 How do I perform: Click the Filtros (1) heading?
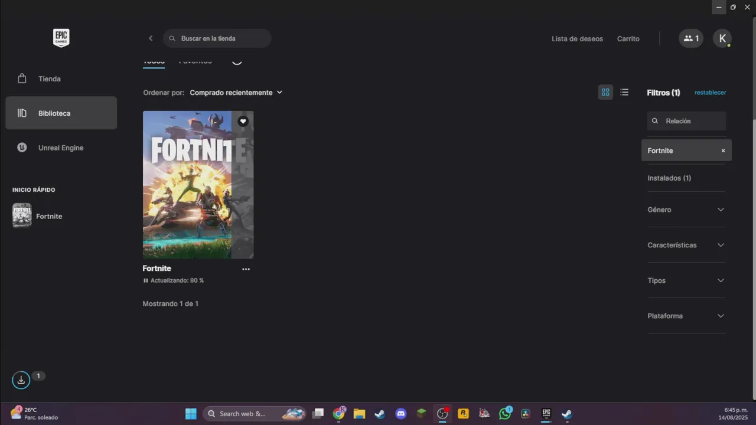[663, 93]
